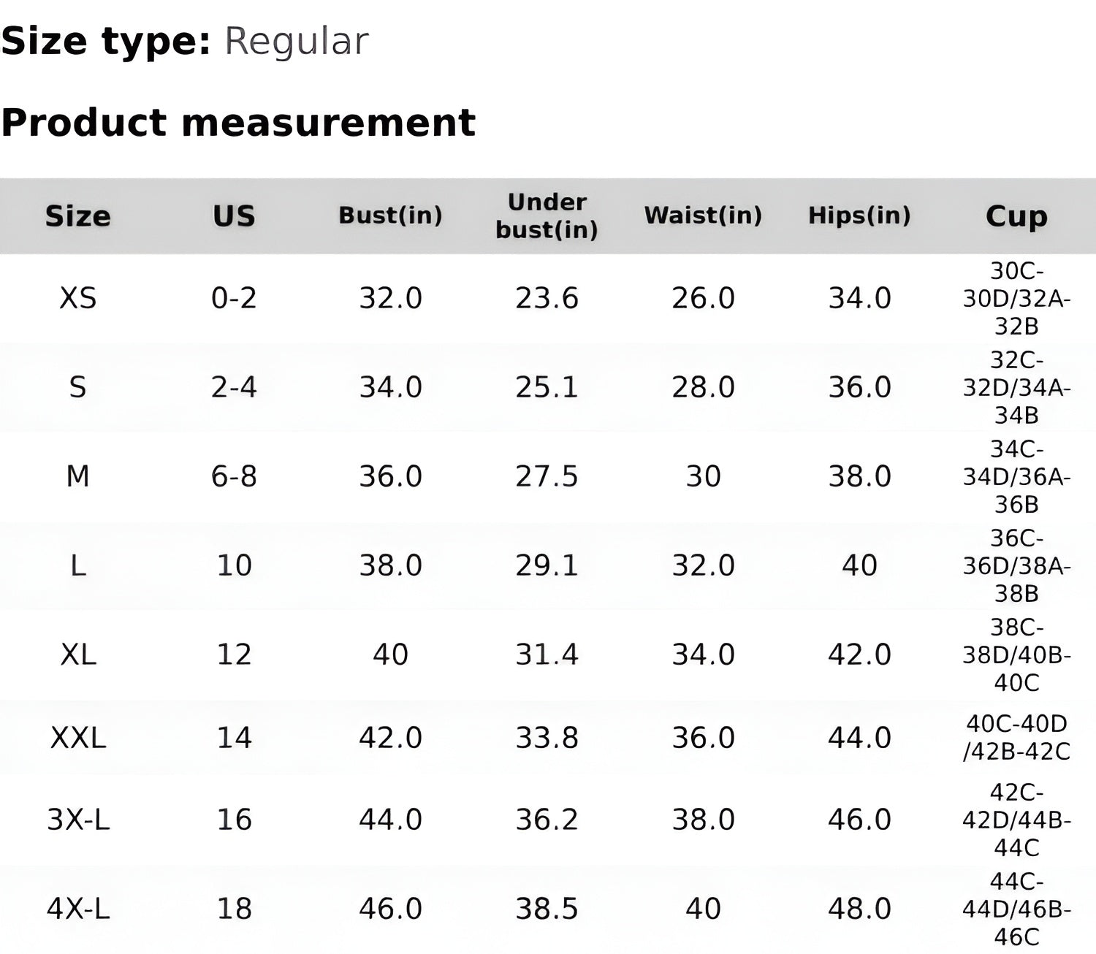
Task: Click the 40C-40D/42B-42C cup cell
Action: coord(1016,738)
